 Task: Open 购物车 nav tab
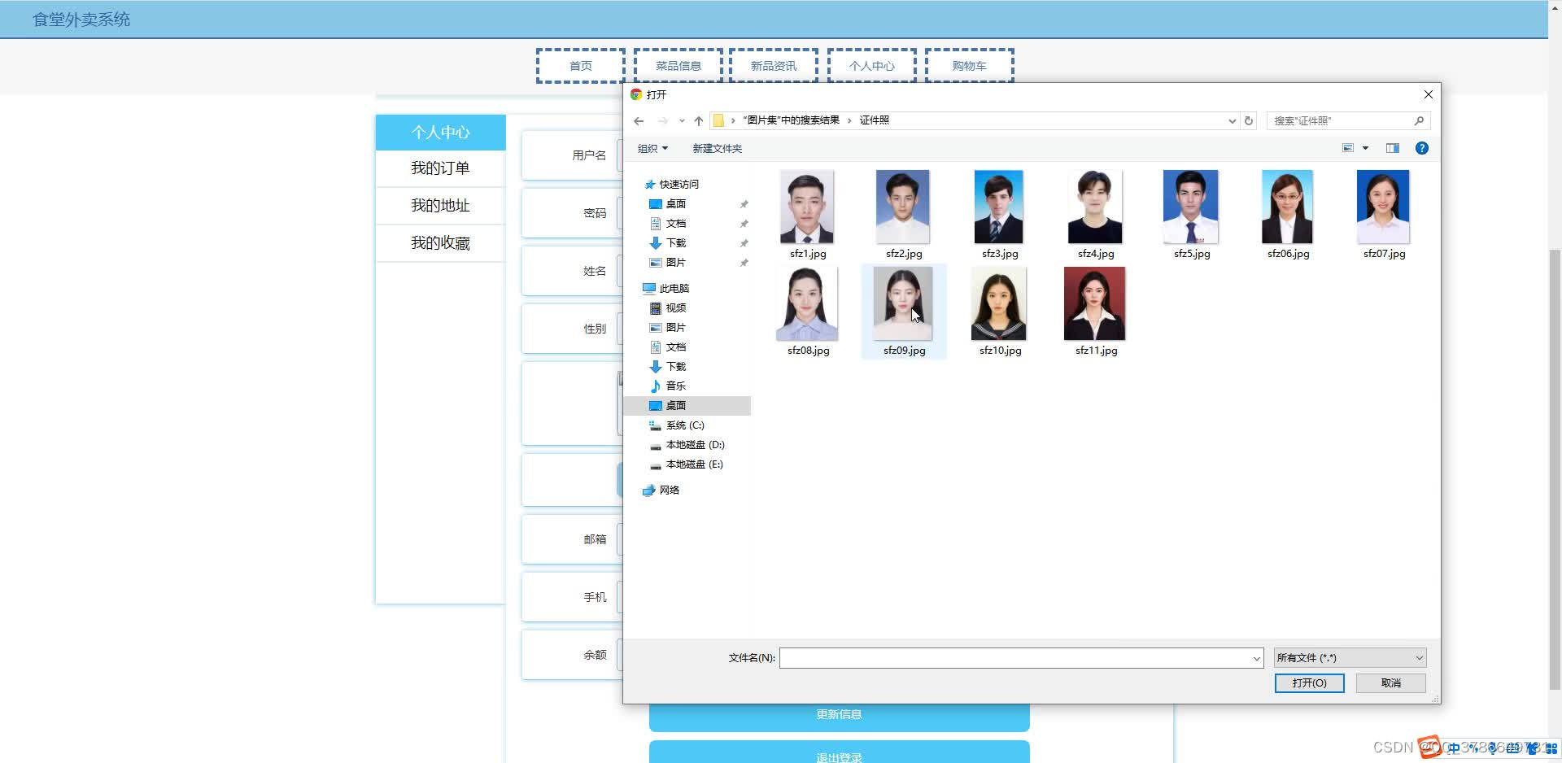click(x=970, y=66)
